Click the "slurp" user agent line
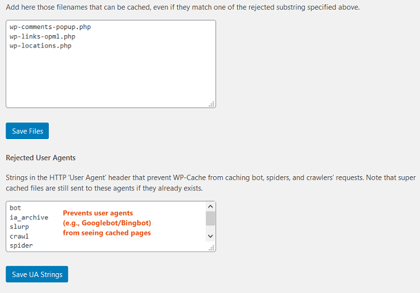Screen dimensions: 420x293 [19, 226]
